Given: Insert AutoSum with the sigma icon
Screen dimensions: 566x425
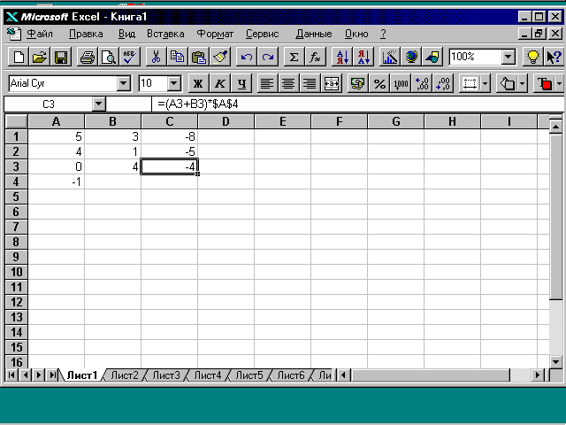Looking at the screenshot, I should click(x=294, y=57).
